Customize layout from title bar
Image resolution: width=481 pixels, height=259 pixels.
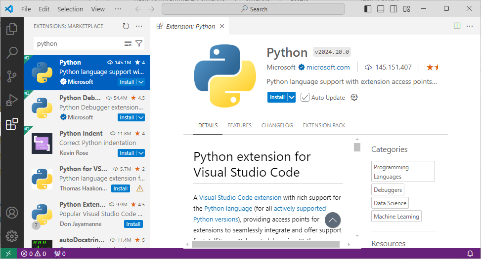406,9
